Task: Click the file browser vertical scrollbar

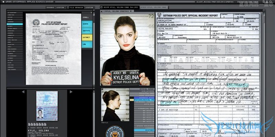Action: pos(94,47)
